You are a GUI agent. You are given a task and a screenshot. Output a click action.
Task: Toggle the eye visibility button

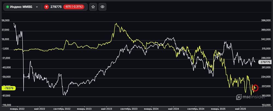(102, 7)
